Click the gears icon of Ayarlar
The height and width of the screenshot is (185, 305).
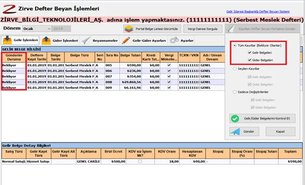pyautogui.click(x=174, y=40)
